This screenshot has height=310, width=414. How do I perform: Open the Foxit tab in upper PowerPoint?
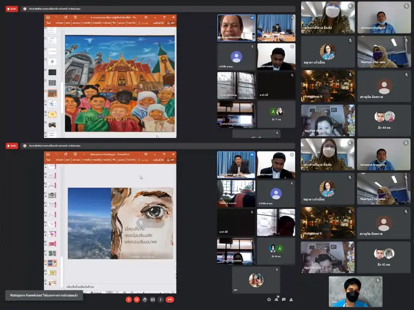[131, 23]
